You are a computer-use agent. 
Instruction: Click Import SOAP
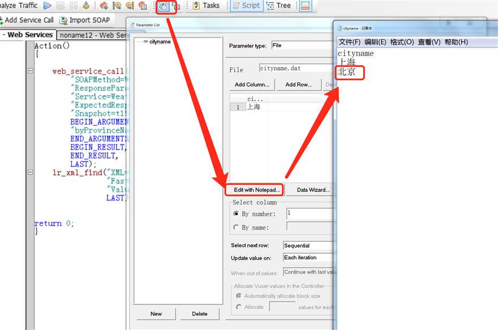point(85,20)
